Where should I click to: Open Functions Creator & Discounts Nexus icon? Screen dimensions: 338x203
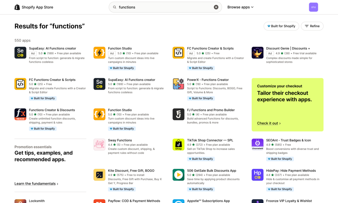tap(20, 114)
